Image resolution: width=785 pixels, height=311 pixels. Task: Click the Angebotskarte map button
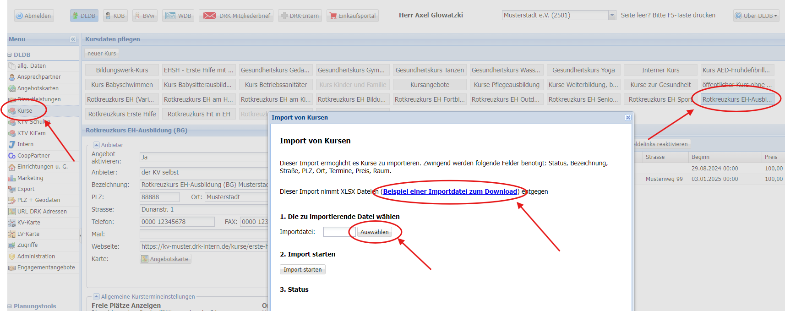point(165,259)
